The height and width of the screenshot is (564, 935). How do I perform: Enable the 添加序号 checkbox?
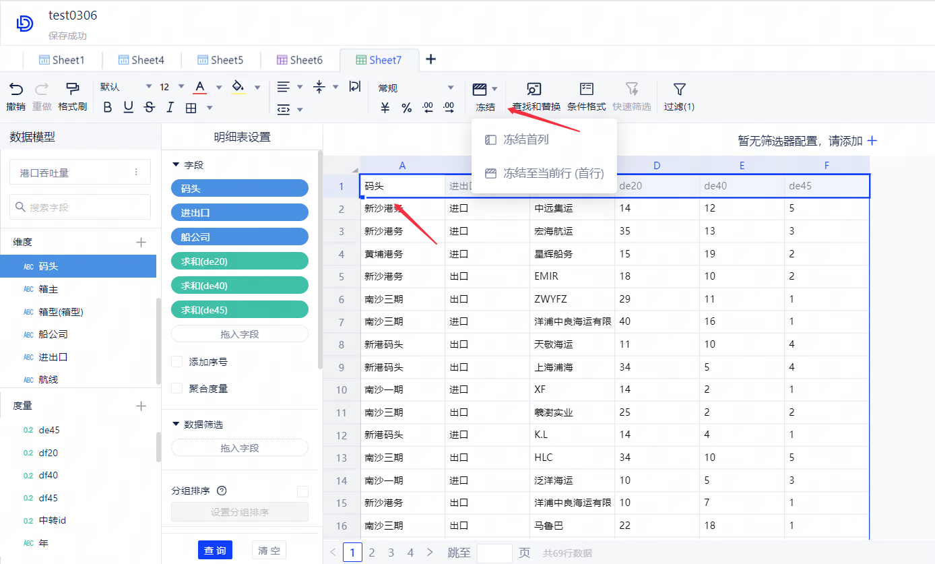[177, 362]
